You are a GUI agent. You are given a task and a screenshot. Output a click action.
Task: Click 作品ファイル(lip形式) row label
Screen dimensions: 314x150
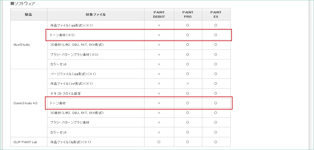click(70, 142)
